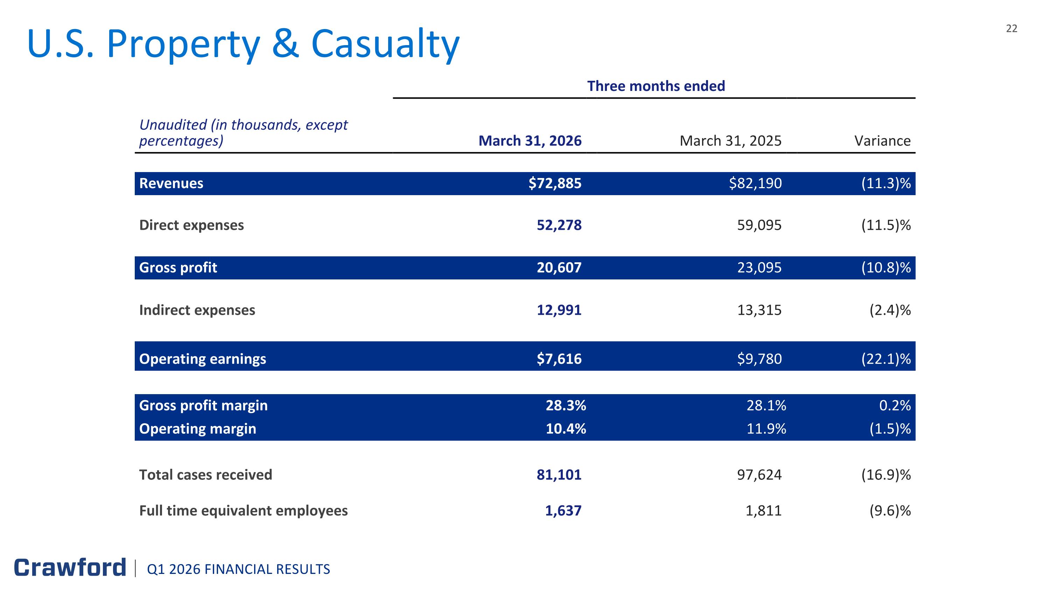
Task: Click the Q1 2026 FINANCIAL RESULTS footer text
Action: point(238,569)
